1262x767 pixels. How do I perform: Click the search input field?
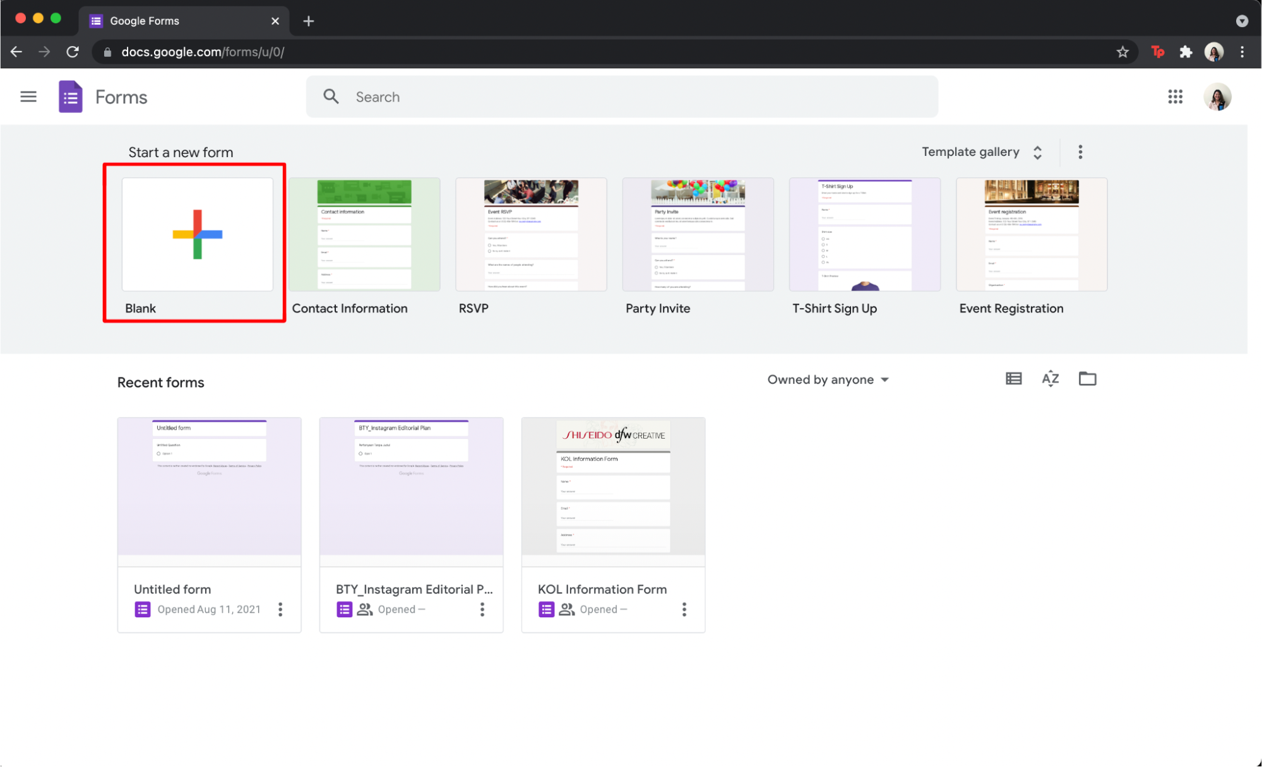point(568,97)
